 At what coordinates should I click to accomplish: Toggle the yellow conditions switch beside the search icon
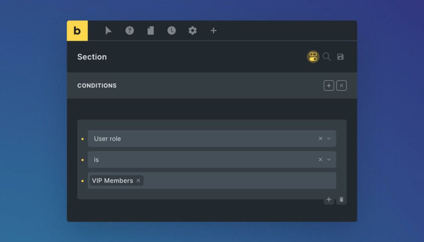[313, 57]
